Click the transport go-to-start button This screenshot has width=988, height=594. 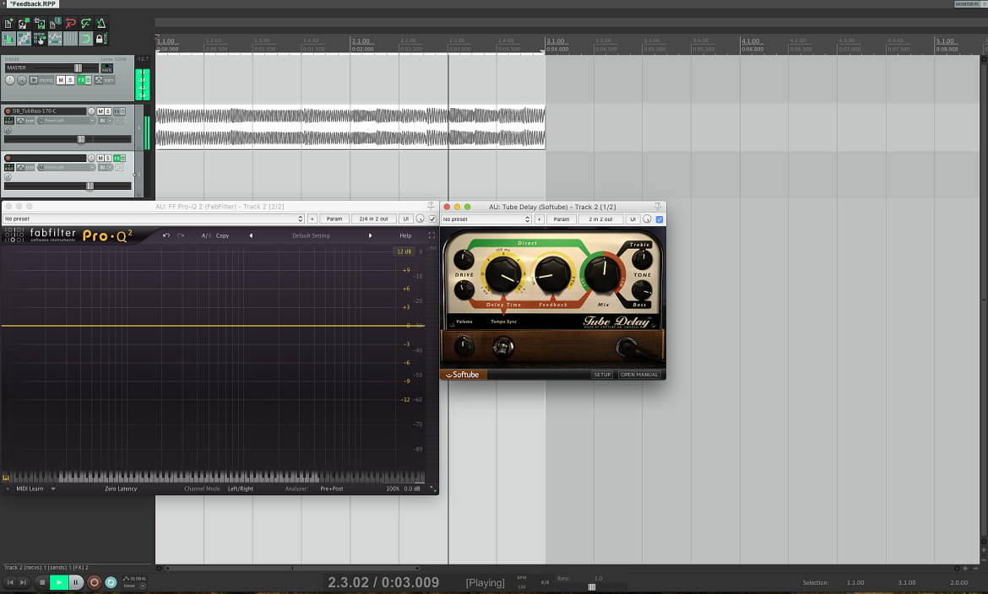9,583
